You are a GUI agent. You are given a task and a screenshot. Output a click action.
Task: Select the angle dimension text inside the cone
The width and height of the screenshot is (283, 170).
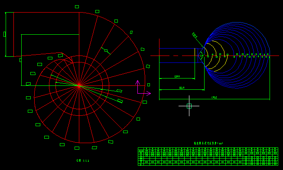(x=202, y=56)
